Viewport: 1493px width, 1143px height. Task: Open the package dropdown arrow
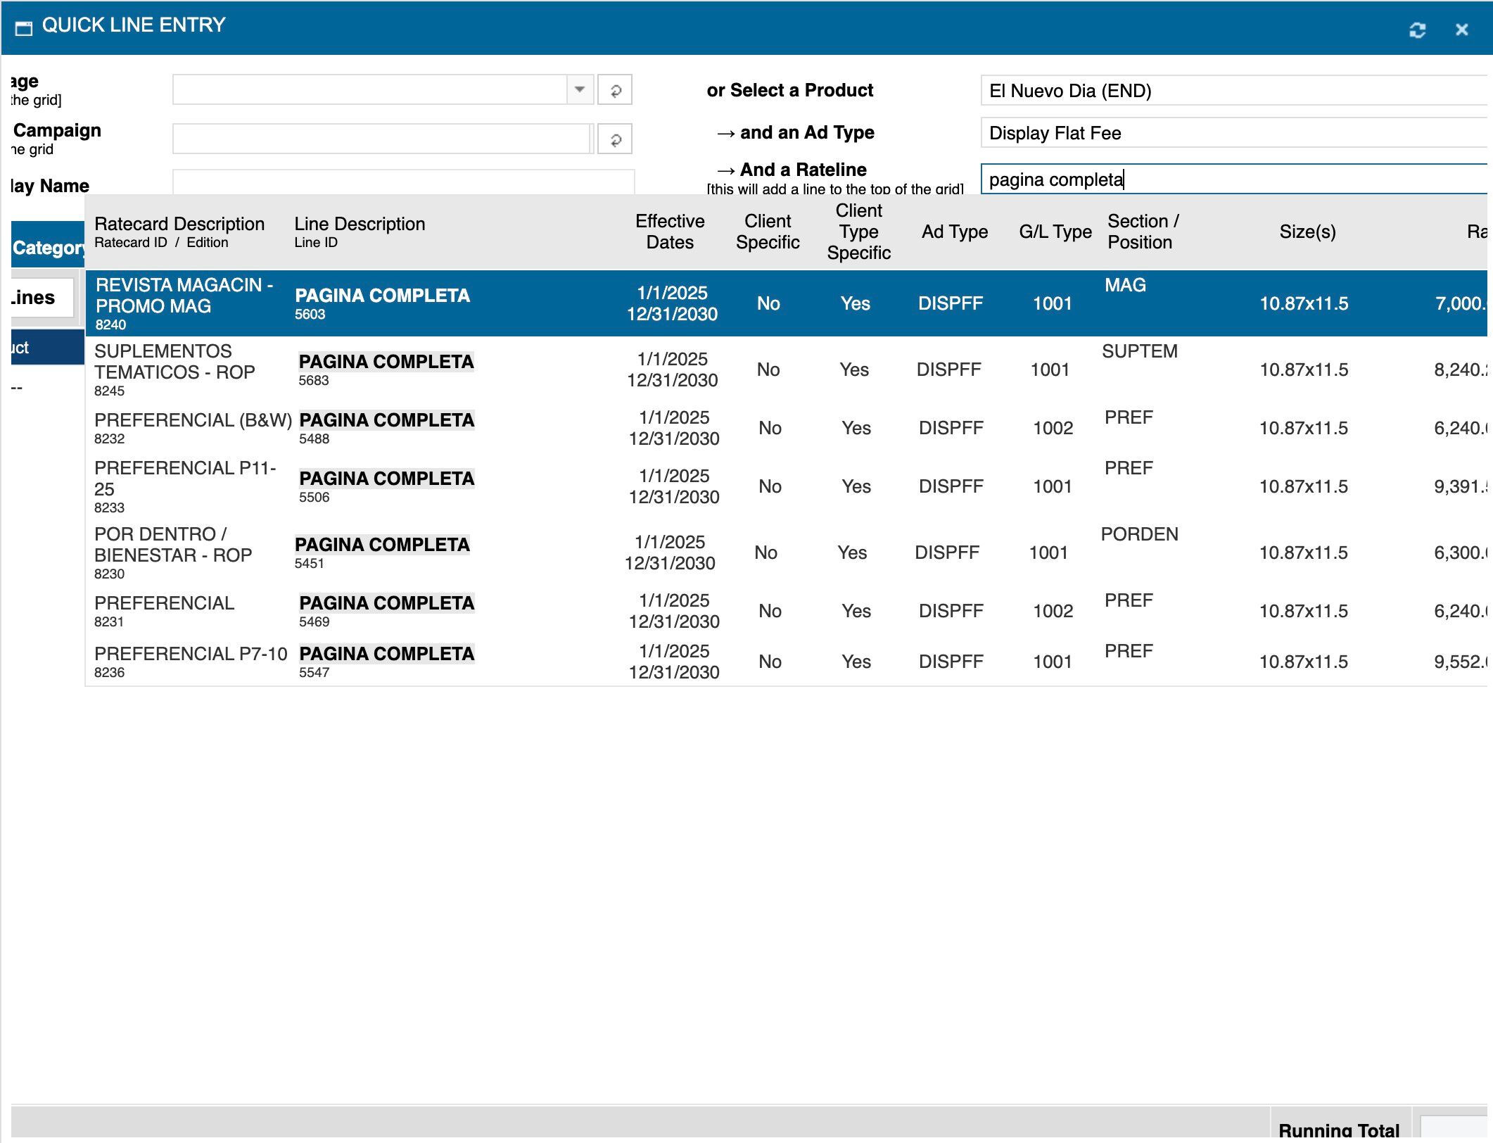(580, 89)
